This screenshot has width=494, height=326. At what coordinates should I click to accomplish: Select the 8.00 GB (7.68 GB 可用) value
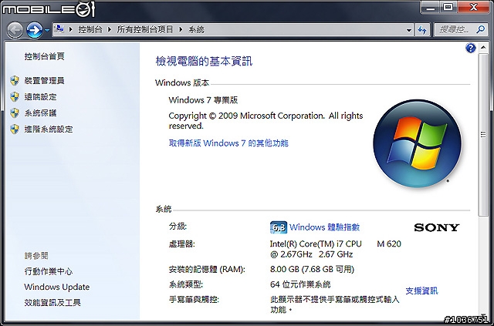coord(312,270)
